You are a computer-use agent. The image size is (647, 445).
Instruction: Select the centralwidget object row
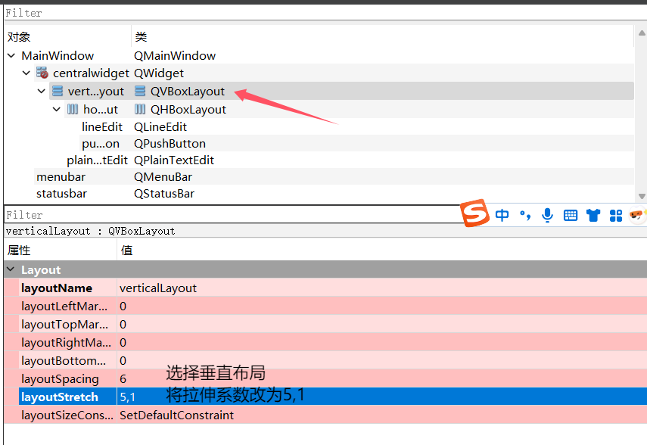point(319,73)
